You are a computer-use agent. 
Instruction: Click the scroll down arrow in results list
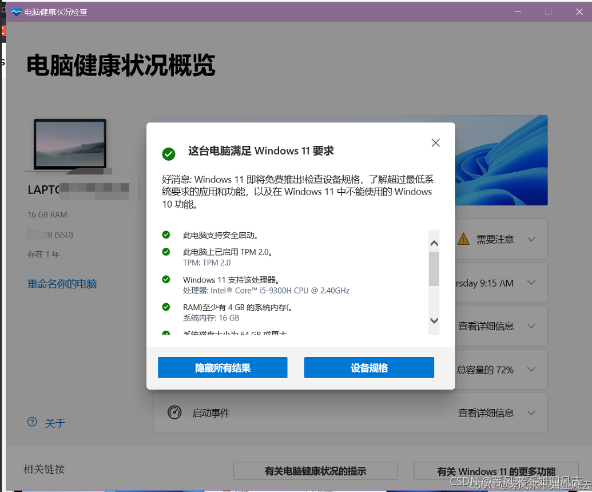(434, 320)
